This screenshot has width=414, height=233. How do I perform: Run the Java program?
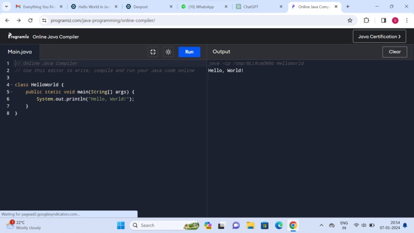click(189, 52)
